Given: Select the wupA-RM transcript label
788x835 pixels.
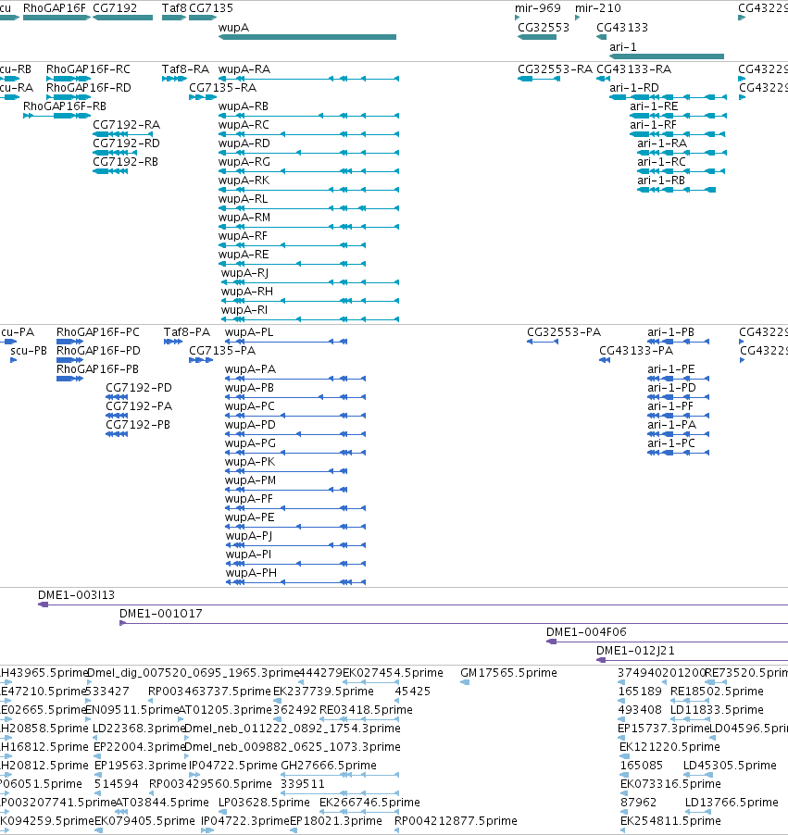Looking at the screenshot, I should pos(244,218).
